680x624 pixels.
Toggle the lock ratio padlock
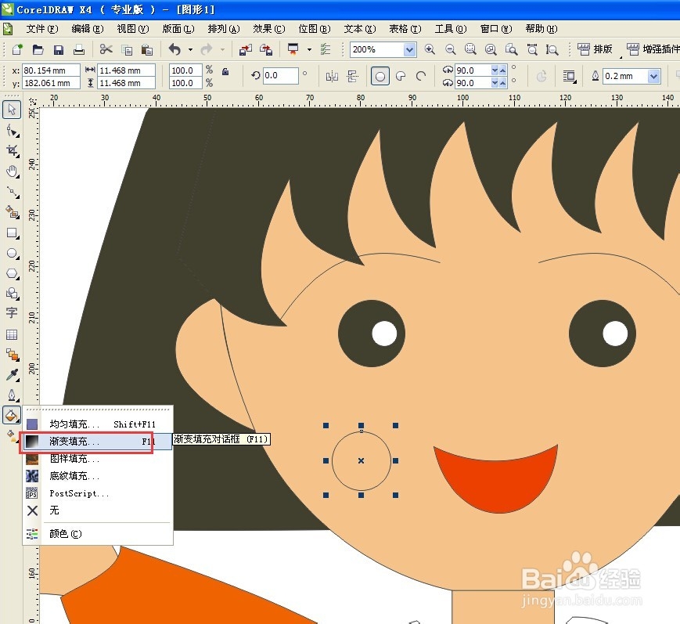(225, 71)
